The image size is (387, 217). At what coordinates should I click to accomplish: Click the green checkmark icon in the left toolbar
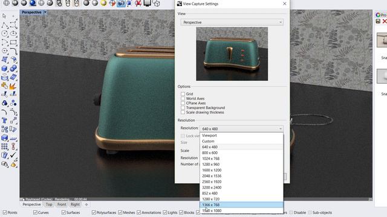coord(13,155)
